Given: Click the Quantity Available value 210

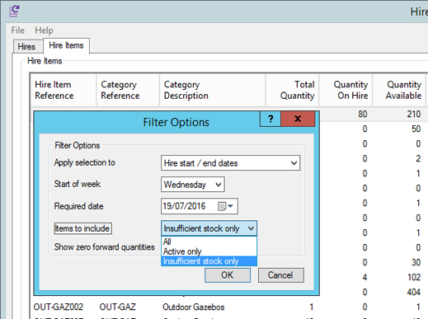Looking at the screenshot, I should [x=414, y=114].
